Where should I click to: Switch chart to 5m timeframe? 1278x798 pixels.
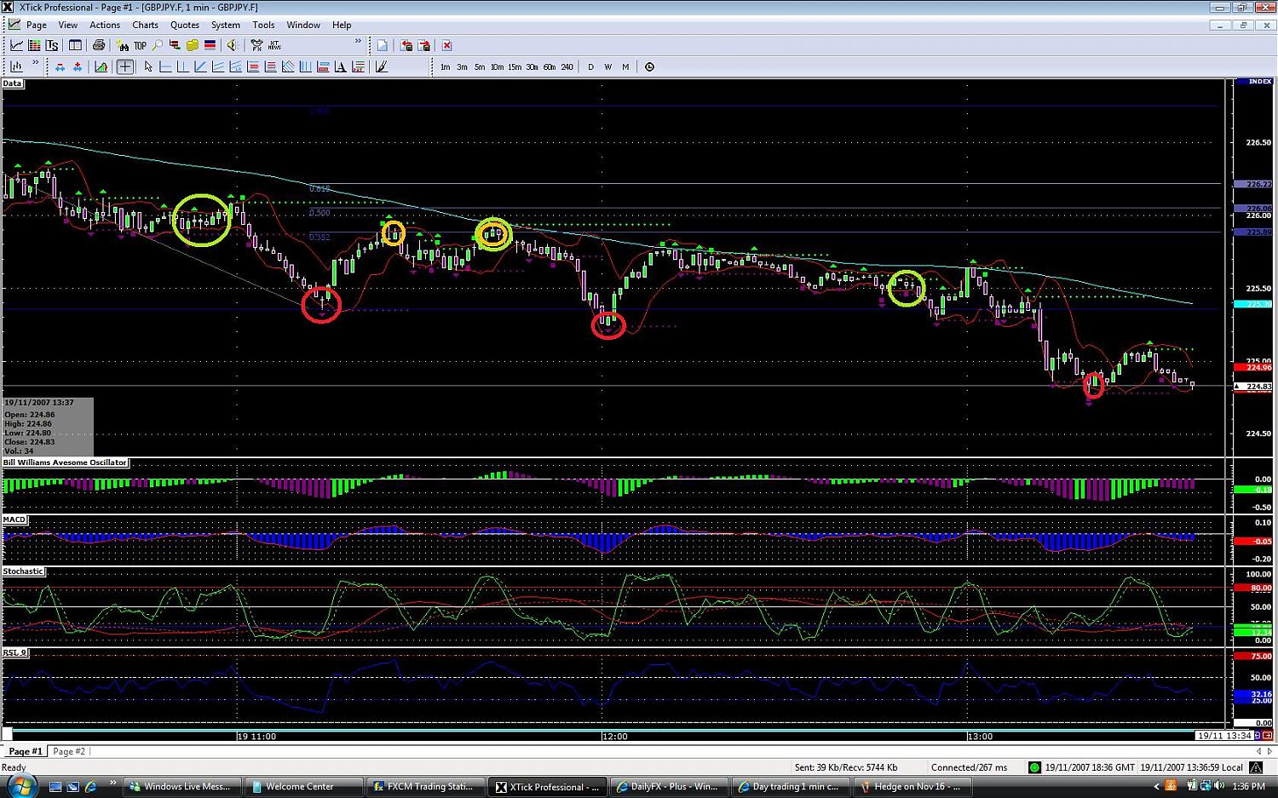(x=480, y=66)
